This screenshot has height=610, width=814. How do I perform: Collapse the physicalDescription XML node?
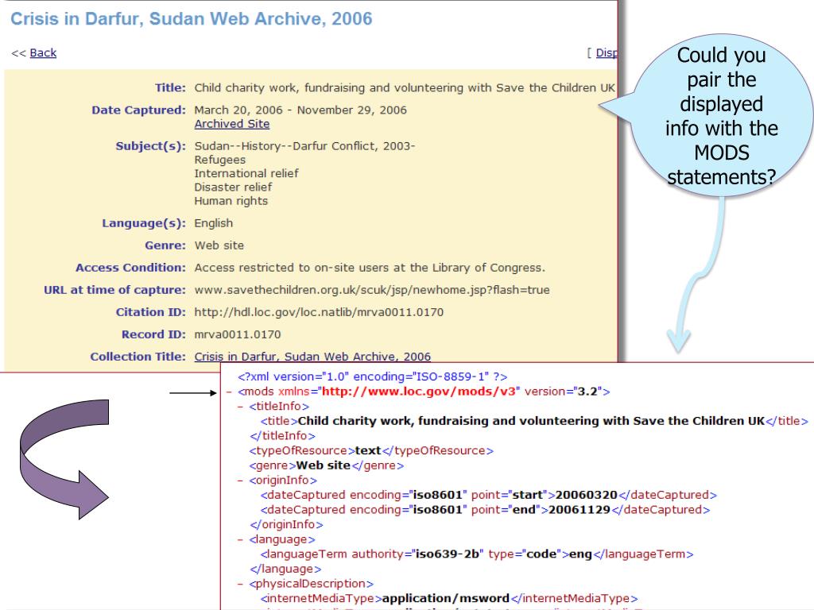coord(240,584)
